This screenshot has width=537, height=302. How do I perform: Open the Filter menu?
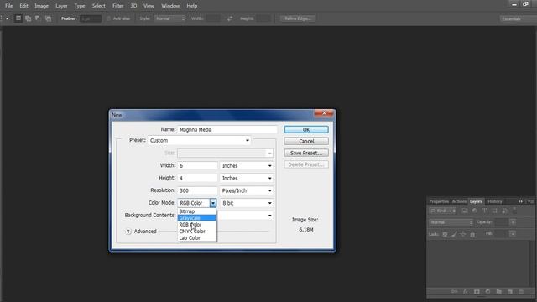117,6
